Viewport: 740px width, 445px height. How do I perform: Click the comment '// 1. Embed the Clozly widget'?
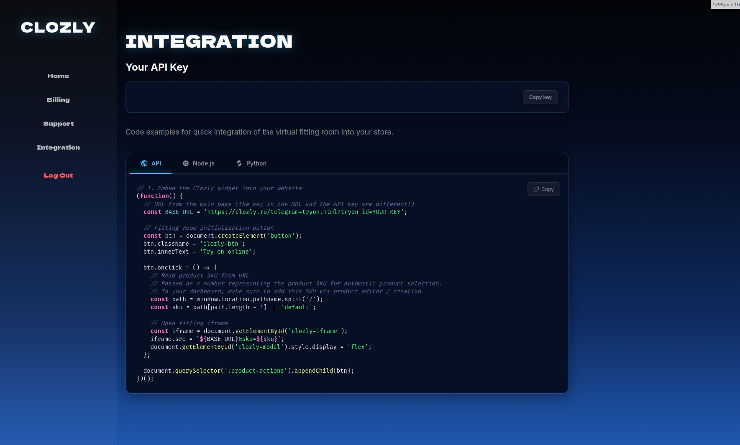pos(219,188)
